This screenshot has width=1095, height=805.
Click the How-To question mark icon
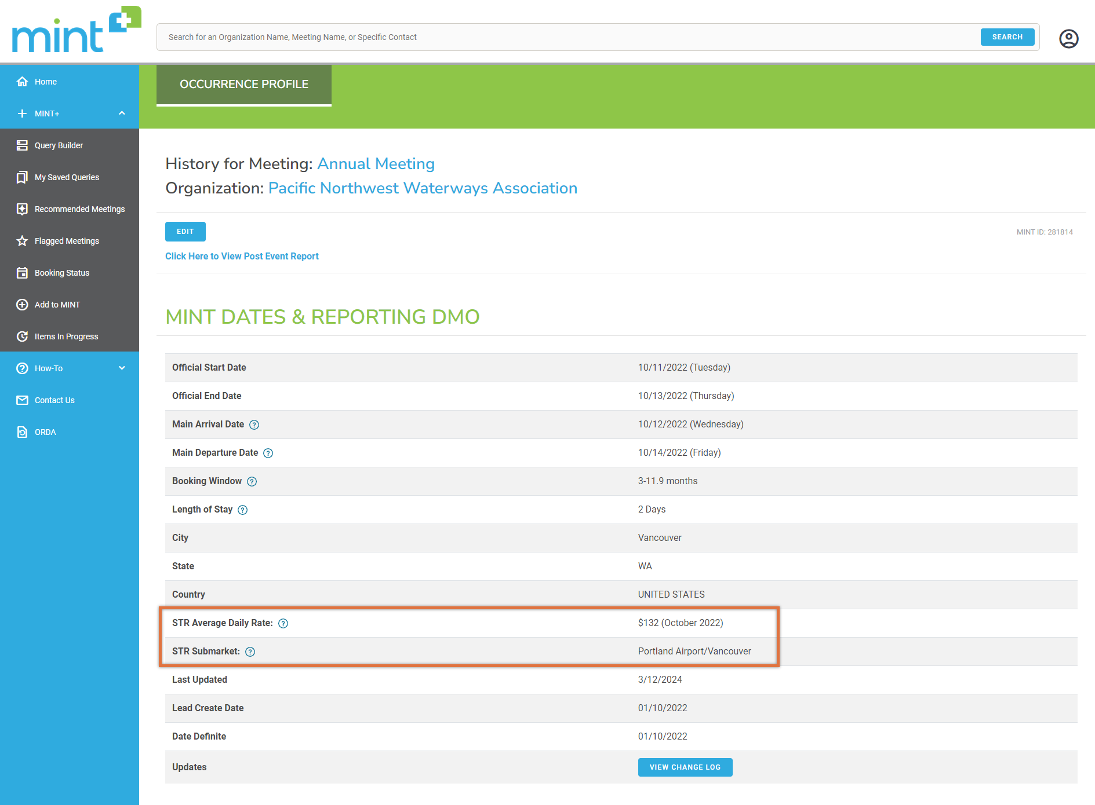coord(22,368)
